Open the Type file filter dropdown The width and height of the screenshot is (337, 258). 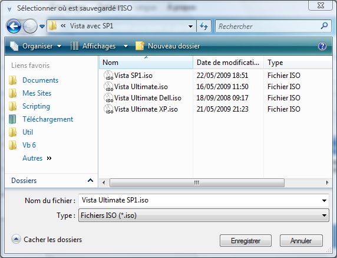(x=203, y=215)
